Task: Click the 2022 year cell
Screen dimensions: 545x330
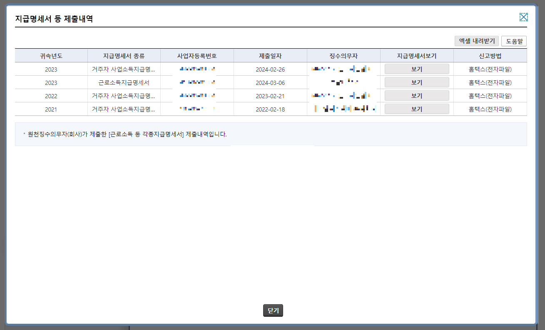Action: [x=51, y=96]
